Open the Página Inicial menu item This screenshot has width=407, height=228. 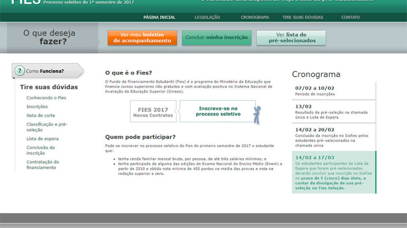(x=159, y=17)
